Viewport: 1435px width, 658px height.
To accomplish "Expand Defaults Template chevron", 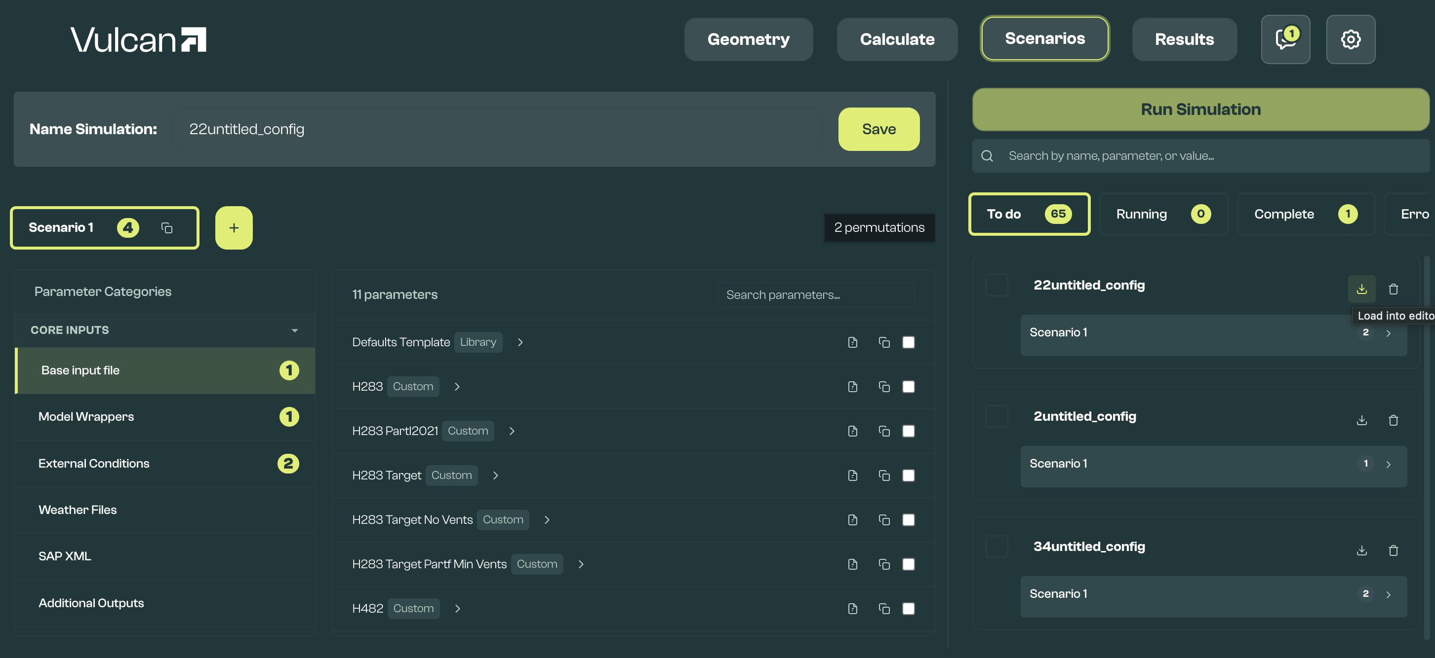I will pyautogui.click(x=520, y=342).
